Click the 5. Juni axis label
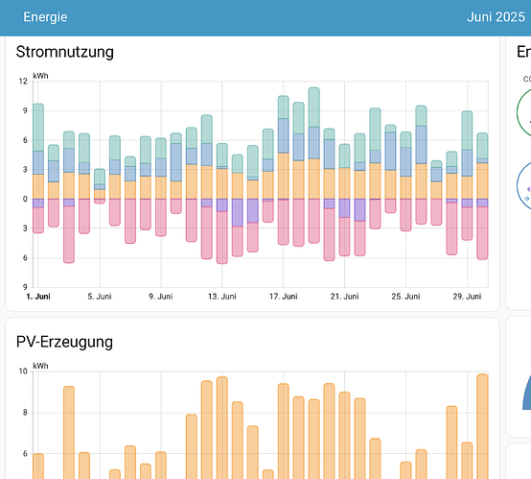 point(100,297)
